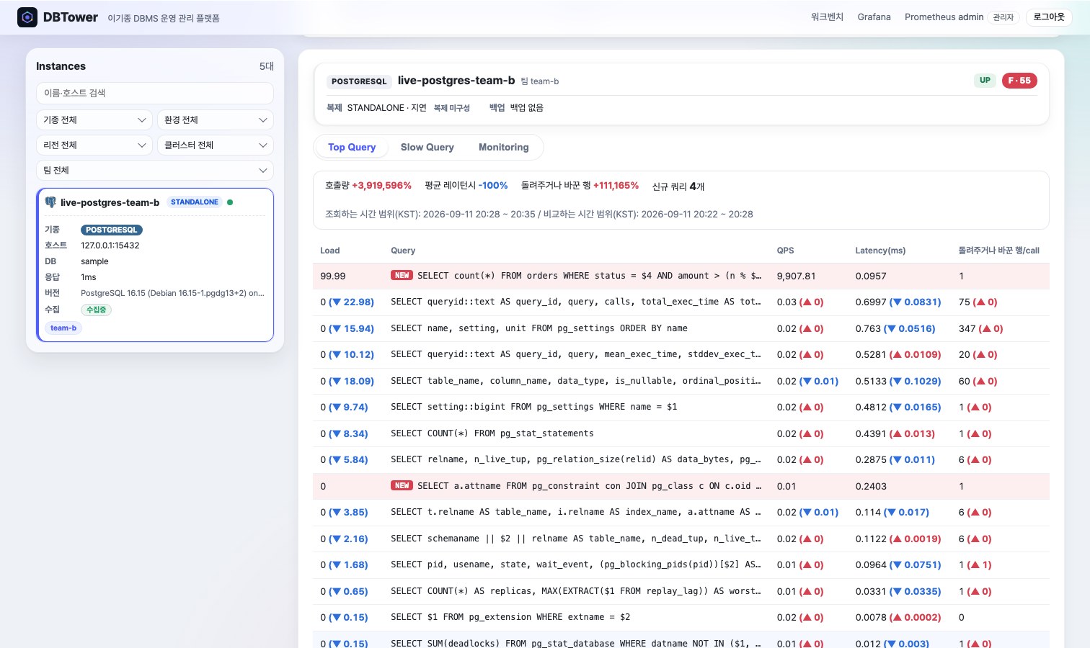Open the 워크벤치 menu item
Screen dimensions: 1090x648
tap(827, 17)
